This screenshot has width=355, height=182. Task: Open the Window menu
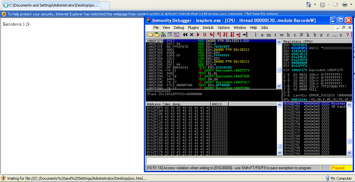click(240, 28)
